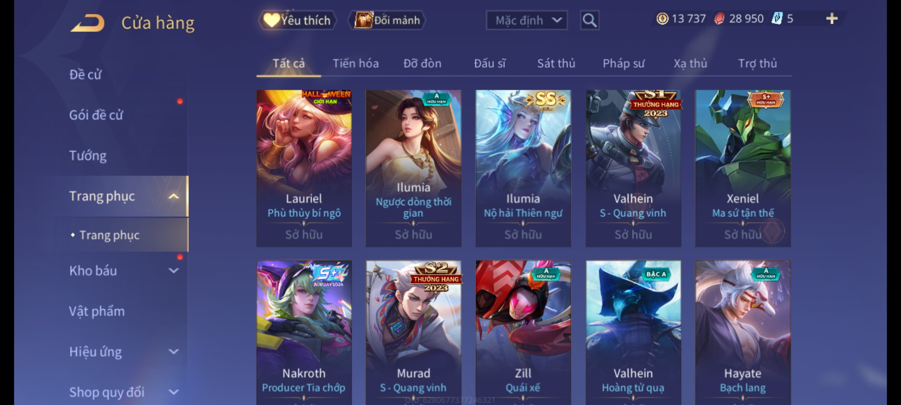Select Ilumia Nộ hải Thiên ngư skin
Image resolution: width=901 pixels, height=405 pixels.
(523, 168)
